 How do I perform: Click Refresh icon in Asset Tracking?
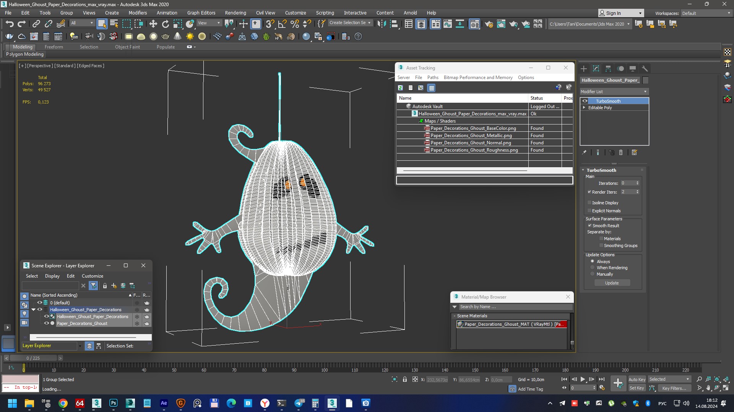coord(400,88)
